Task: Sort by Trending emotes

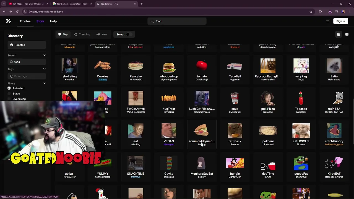Action: click(x=82, y=35)
